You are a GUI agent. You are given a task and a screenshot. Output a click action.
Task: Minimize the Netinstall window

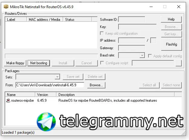151,7
